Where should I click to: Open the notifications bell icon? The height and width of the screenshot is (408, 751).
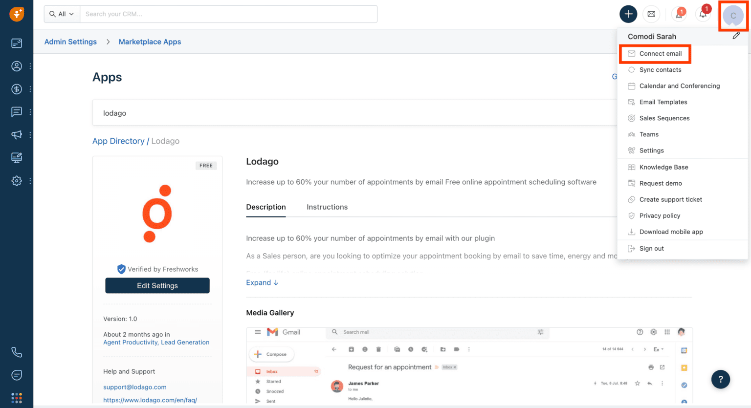pos(703,14)
